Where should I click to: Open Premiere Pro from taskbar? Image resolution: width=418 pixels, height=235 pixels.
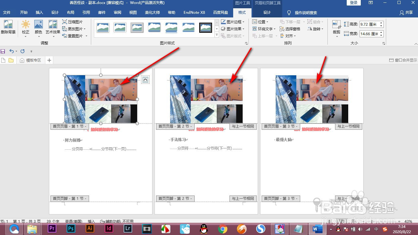click(x=52, y=229)
